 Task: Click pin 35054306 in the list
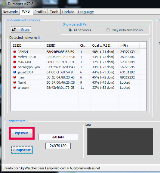127,57
